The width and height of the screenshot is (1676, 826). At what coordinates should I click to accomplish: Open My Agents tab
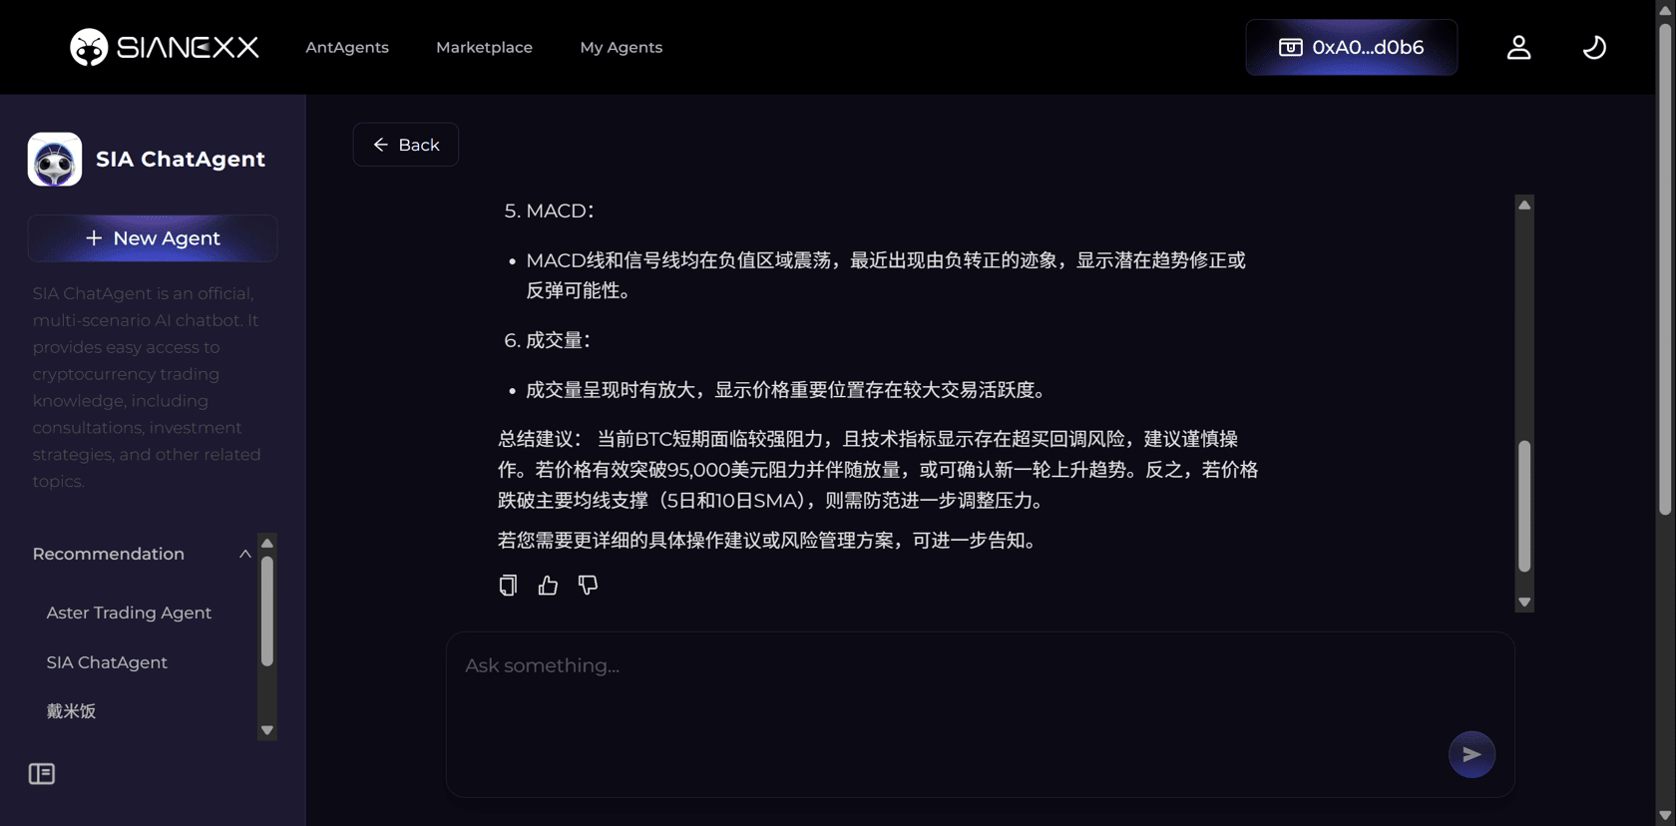[x=621, y=47]
